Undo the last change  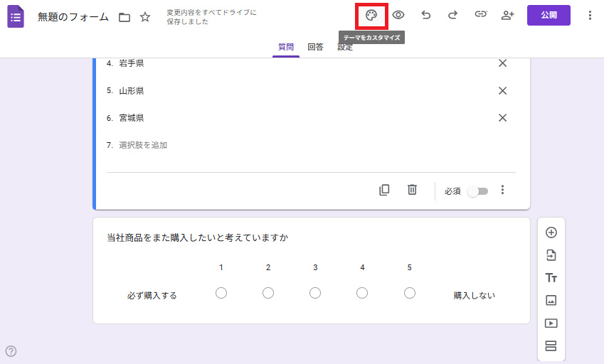tap(425, 15)
